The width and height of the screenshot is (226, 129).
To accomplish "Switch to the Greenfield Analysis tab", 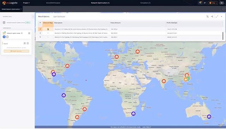I will coord(53,3).
